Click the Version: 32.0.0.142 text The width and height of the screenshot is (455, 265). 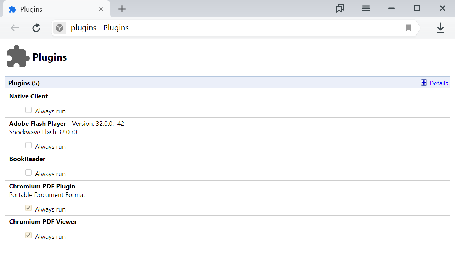[x=98, y=124]
